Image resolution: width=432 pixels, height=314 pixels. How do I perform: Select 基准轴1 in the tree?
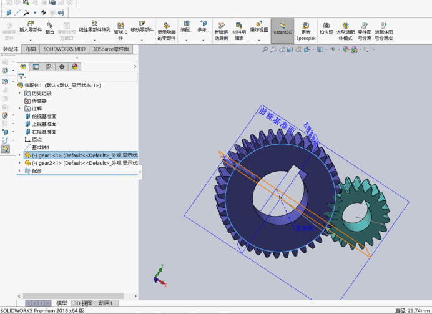coord(37,147)
